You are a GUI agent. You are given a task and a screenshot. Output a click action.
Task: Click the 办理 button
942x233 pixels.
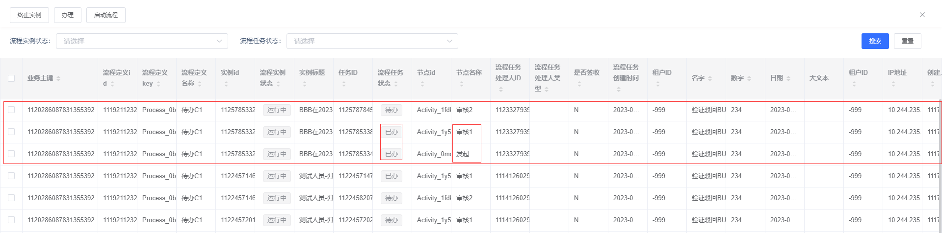[x=68, y=15]
